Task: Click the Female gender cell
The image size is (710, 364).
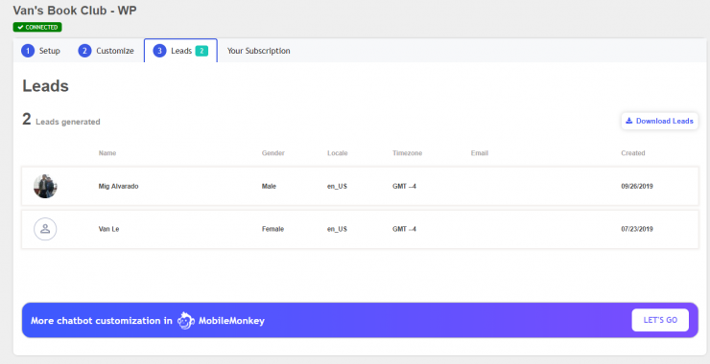Action: click(272, 229)
